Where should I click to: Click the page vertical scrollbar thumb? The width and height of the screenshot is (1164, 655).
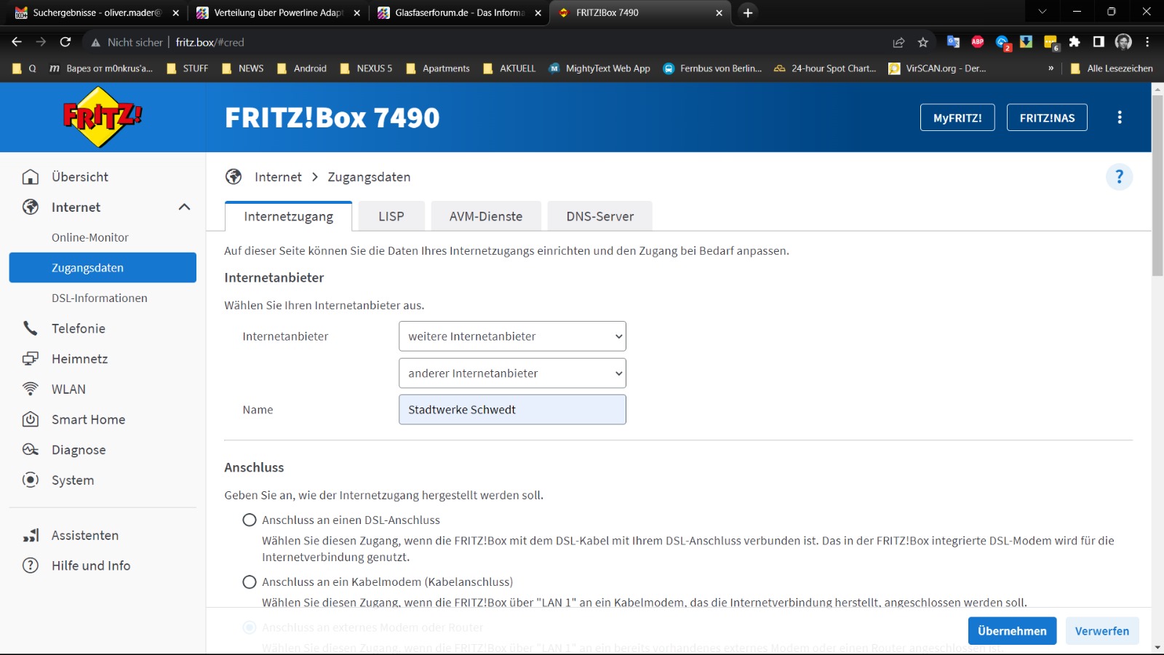1157,186
